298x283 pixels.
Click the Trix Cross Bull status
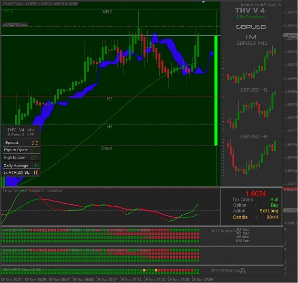click(x=274, y=199)
